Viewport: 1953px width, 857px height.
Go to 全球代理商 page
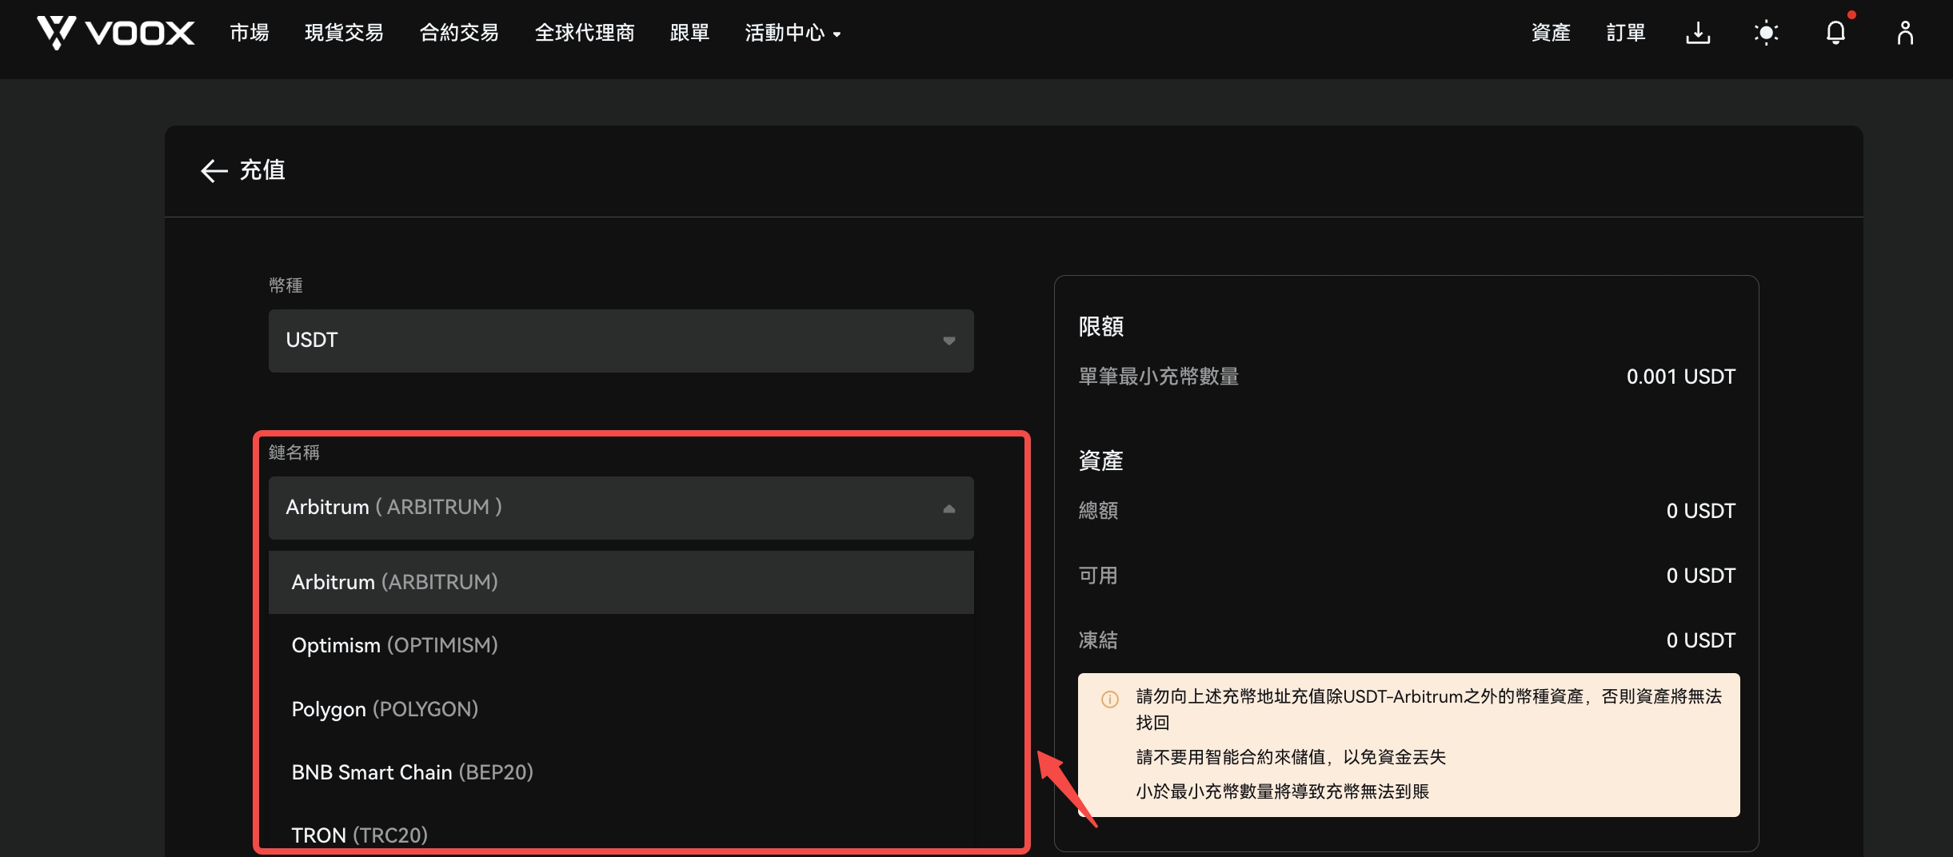[x=585, y=33]
